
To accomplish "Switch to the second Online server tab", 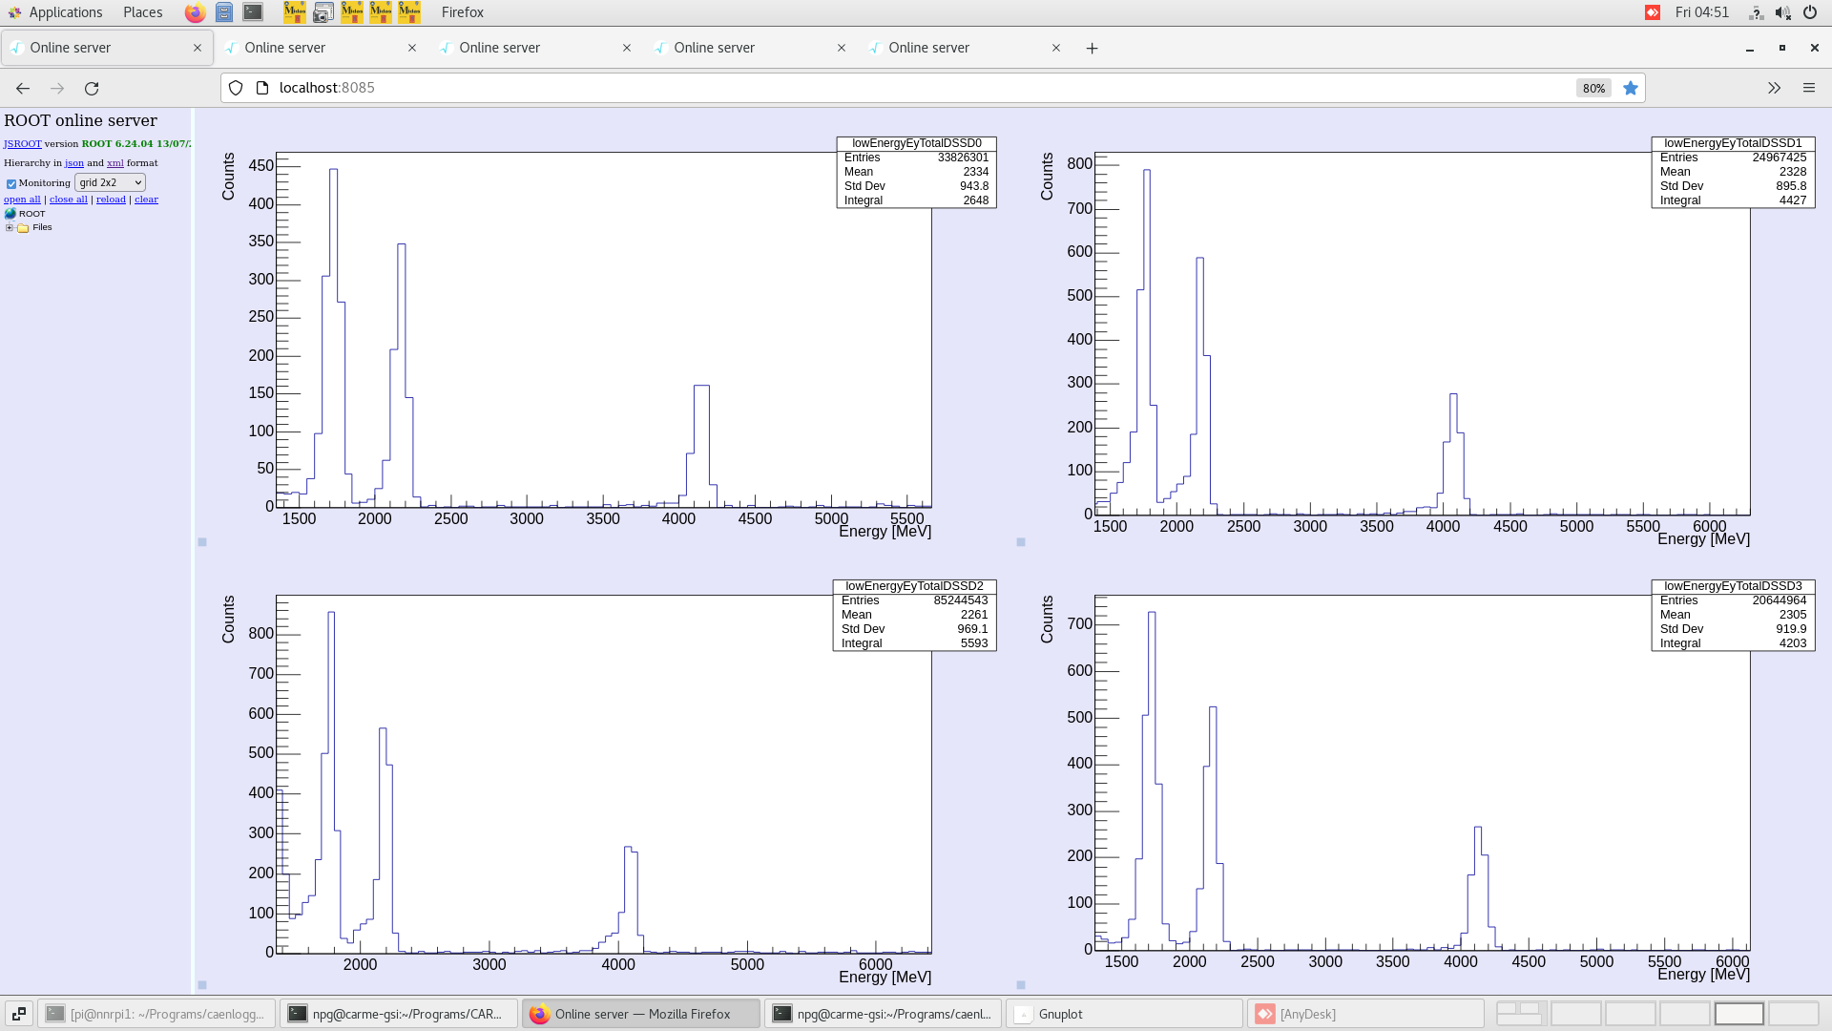I will [x=284, y=47].
